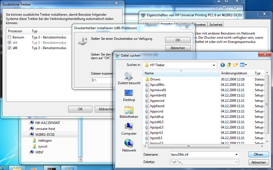Click OK in Druckertreiber installieren dialog
The width and height of the screenshot is (273, 170).
coord(178,40)
